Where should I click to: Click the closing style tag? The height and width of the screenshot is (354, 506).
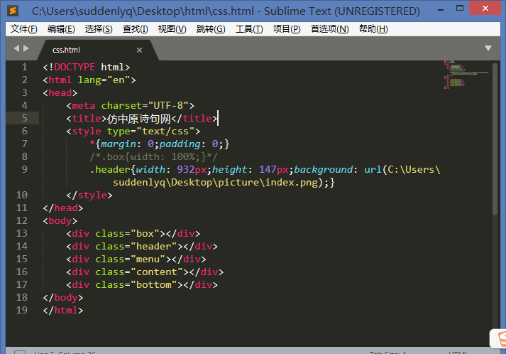pos(89,195)
